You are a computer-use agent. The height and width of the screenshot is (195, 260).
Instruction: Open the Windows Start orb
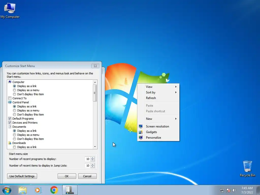7,190
